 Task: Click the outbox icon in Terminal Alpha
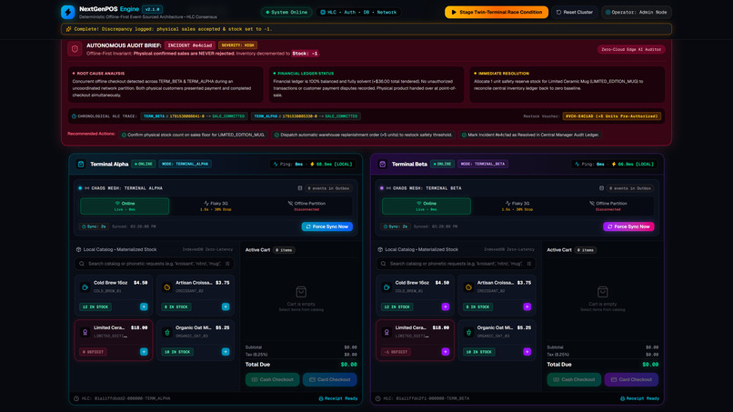[x=300, y=188]
